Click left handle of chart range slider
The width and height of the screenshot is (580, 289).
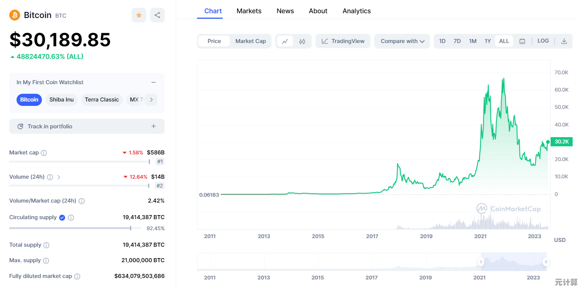click(x=481, y=262)
